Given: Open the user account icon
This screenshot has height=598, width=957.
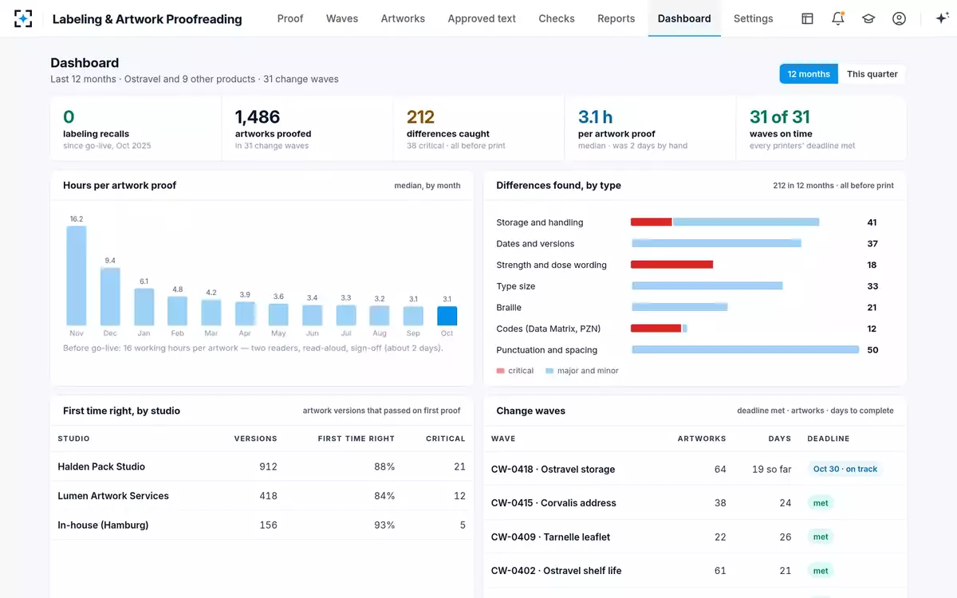Looking at the screenshot, I should pyautogui.click(x=899, y=18).
